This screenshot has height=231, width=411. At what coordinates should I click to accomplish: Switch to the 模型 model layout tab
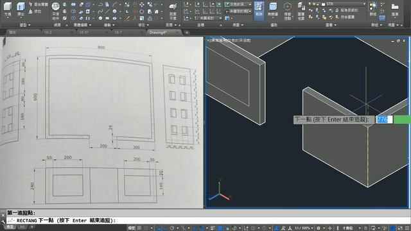(x=10, y=227)
